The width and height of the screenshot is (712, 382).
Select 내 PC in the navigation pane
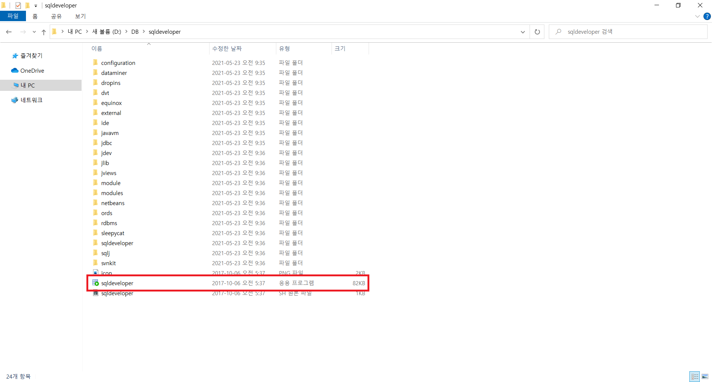tap(41, 85)
